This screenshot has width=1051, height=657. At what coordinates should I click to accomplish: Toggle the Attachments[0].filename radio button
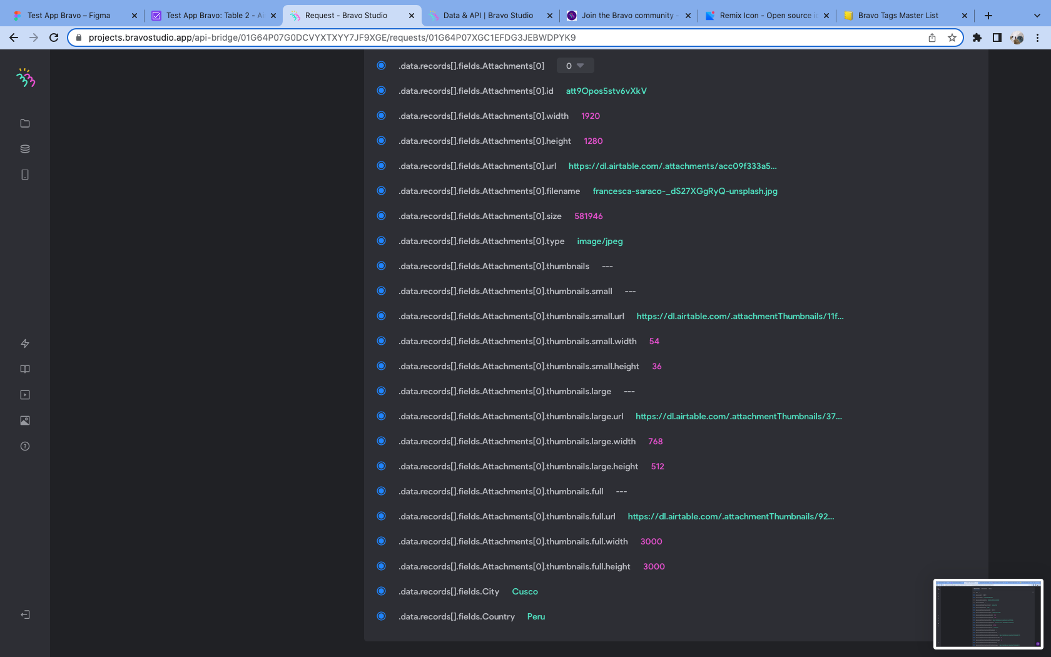click(x=381, y=191)
